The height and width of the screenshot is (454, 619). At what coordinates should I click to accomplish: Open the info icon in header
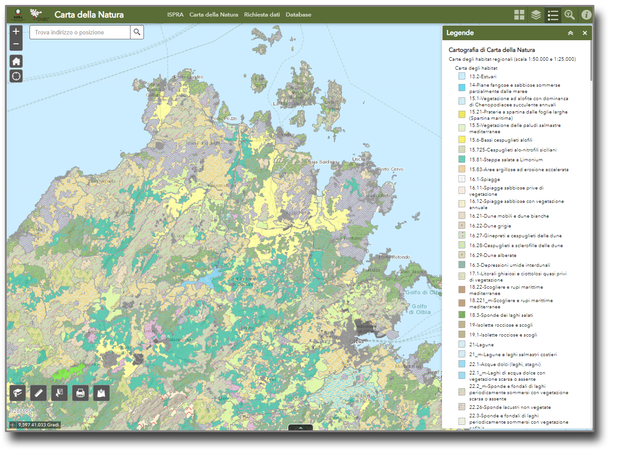586,15
